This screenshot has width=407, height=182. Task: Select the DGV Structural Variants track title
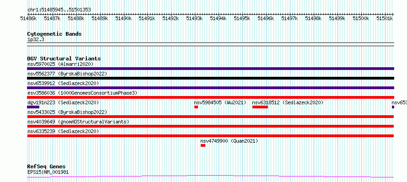coord(64,59)
